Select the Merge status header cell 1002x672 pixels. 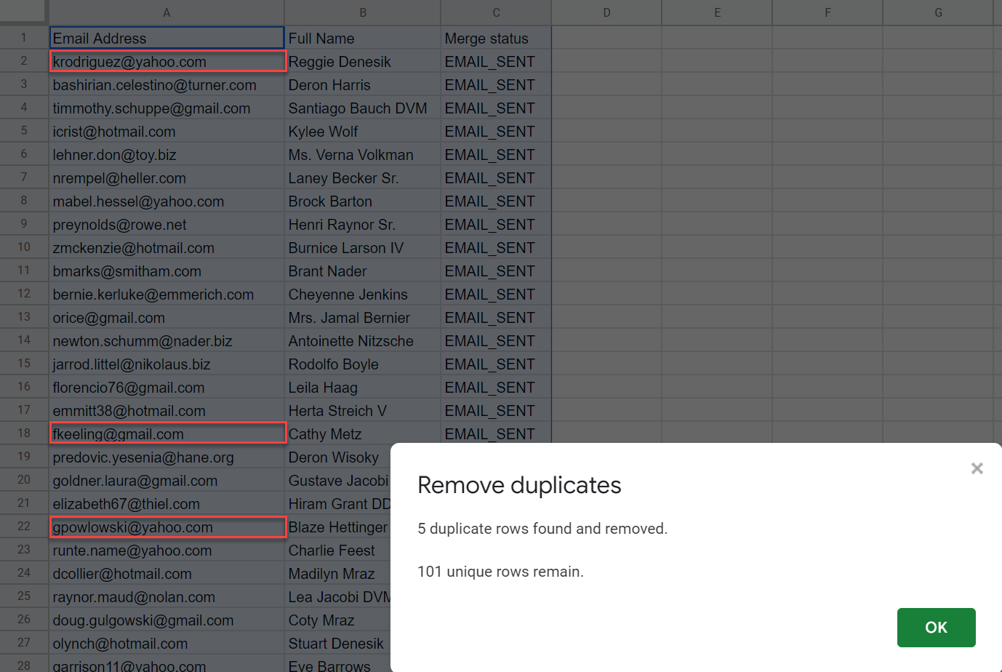(x=496, y=39)
